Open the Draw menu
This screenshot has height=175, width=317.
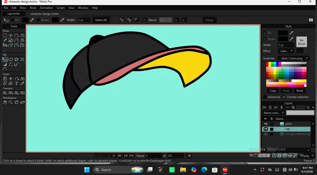click(x=23, y=8)
